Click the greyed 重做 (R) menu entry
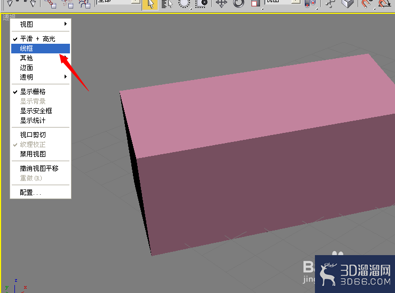The width and height of the screenshot is (395, 293). 41,178
